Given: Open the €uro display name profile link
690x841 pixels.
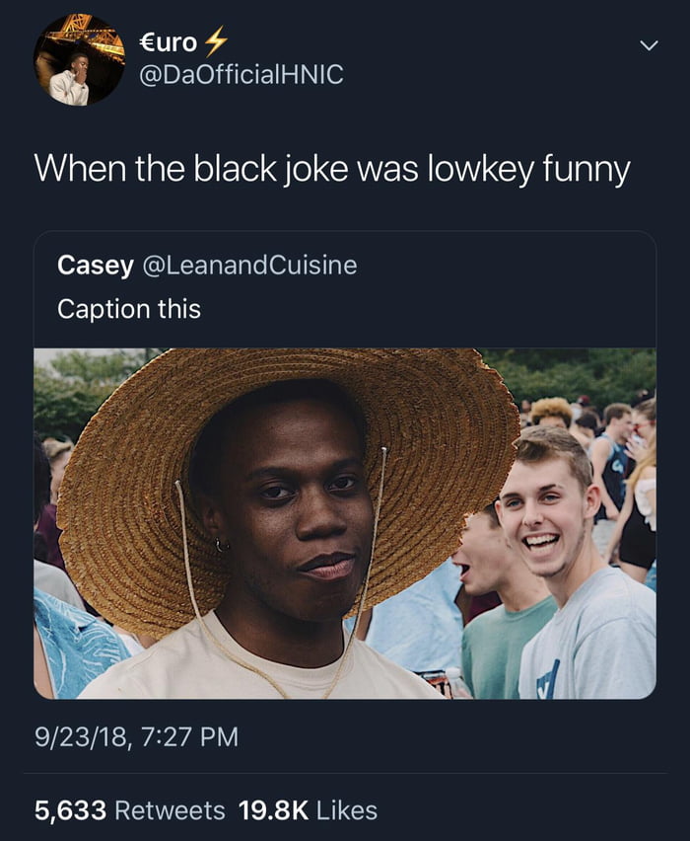Looking at the screenshot, I should click(169, 42).
